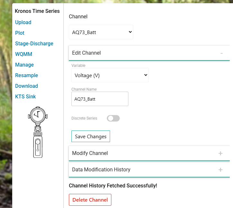Open Stage-Discharge in the sidebar
This screenshot has height=208, width=233.
[34, 43]
